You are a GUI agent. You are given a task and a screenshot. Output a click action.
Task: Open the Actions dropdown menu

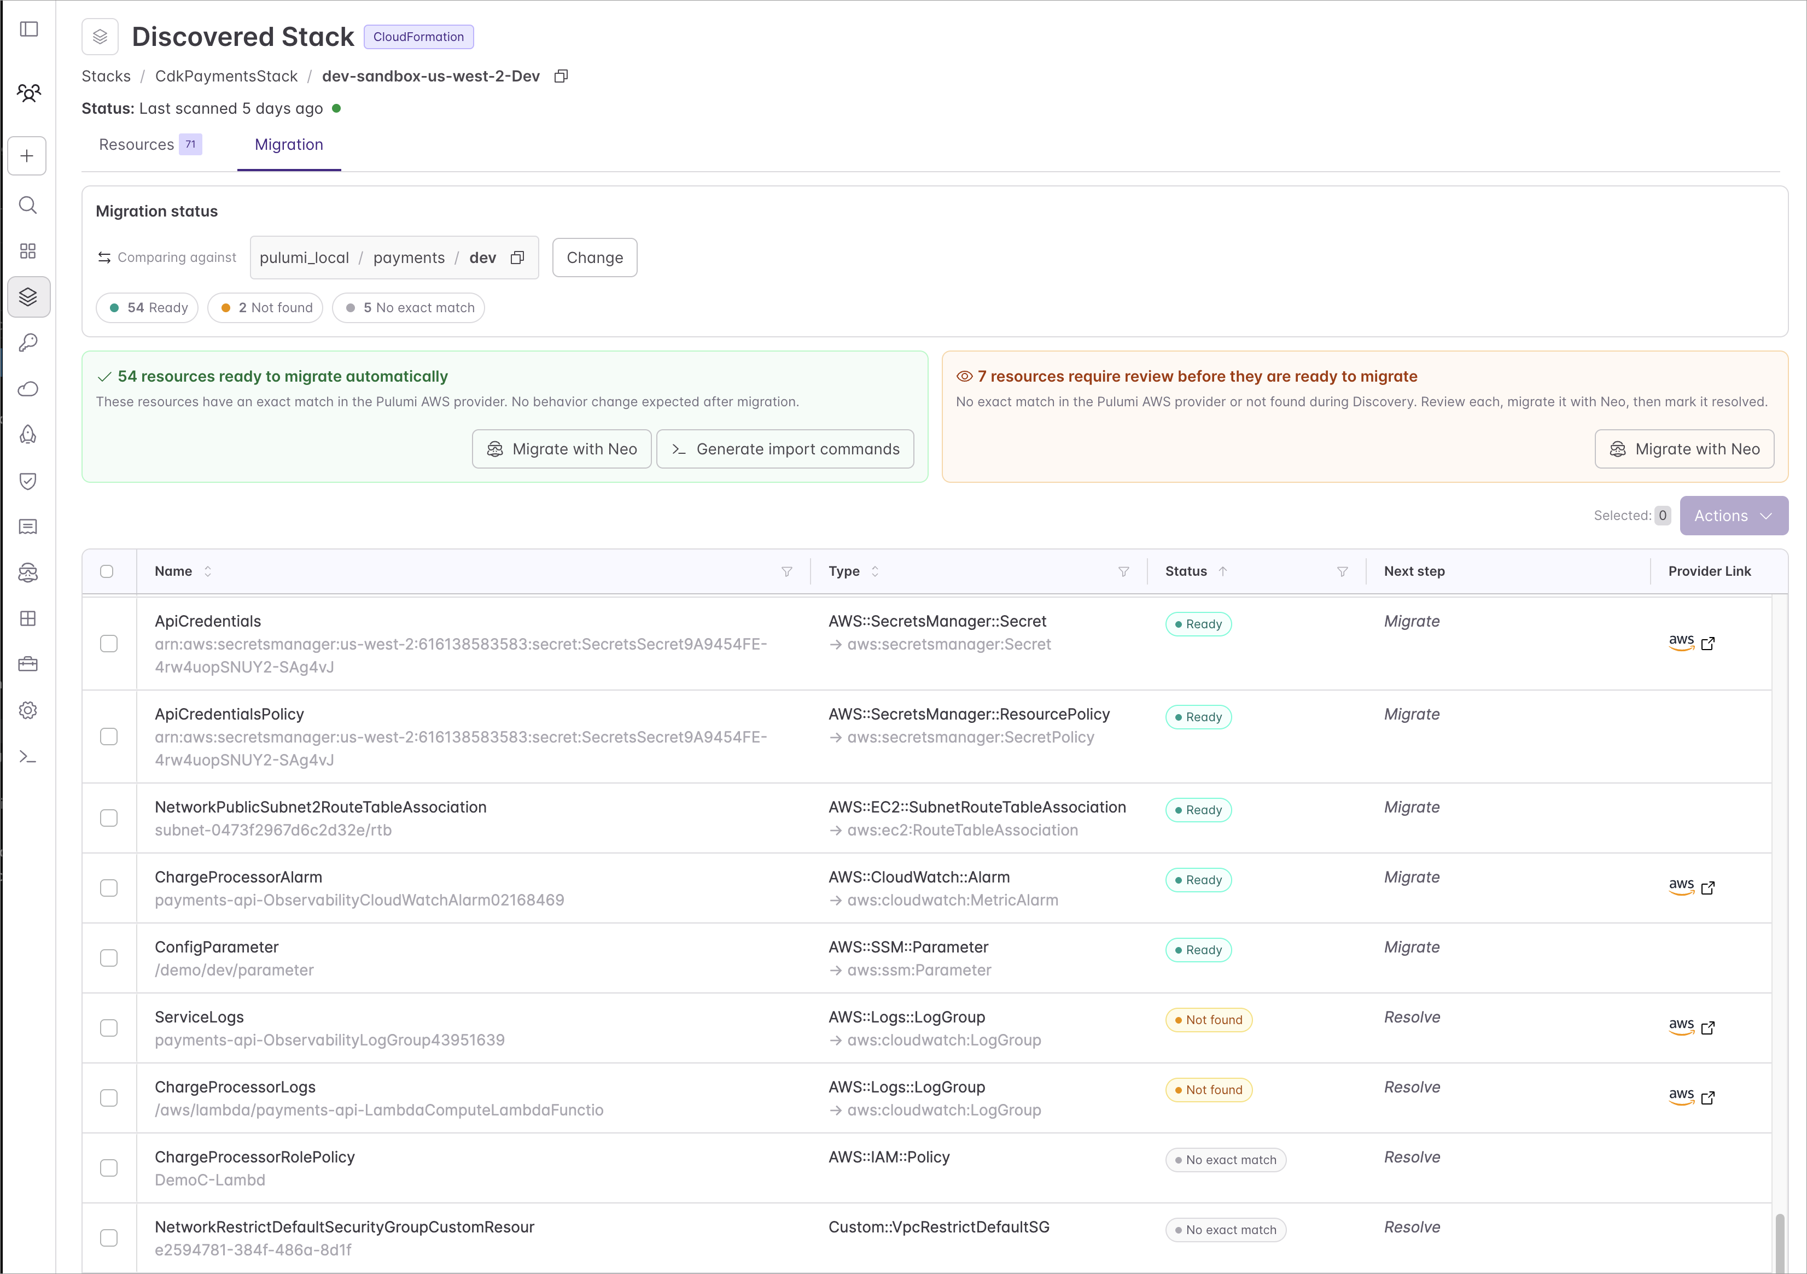[1734, 516]
